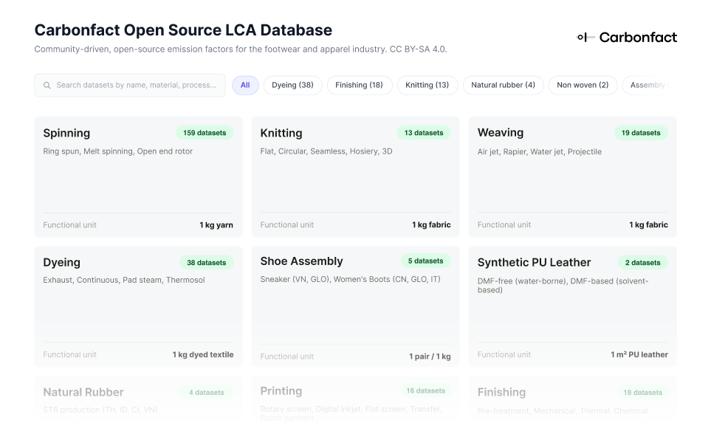711x440 pixels.
Task: Click the 19 datasets badge
Action: (641, 133)
